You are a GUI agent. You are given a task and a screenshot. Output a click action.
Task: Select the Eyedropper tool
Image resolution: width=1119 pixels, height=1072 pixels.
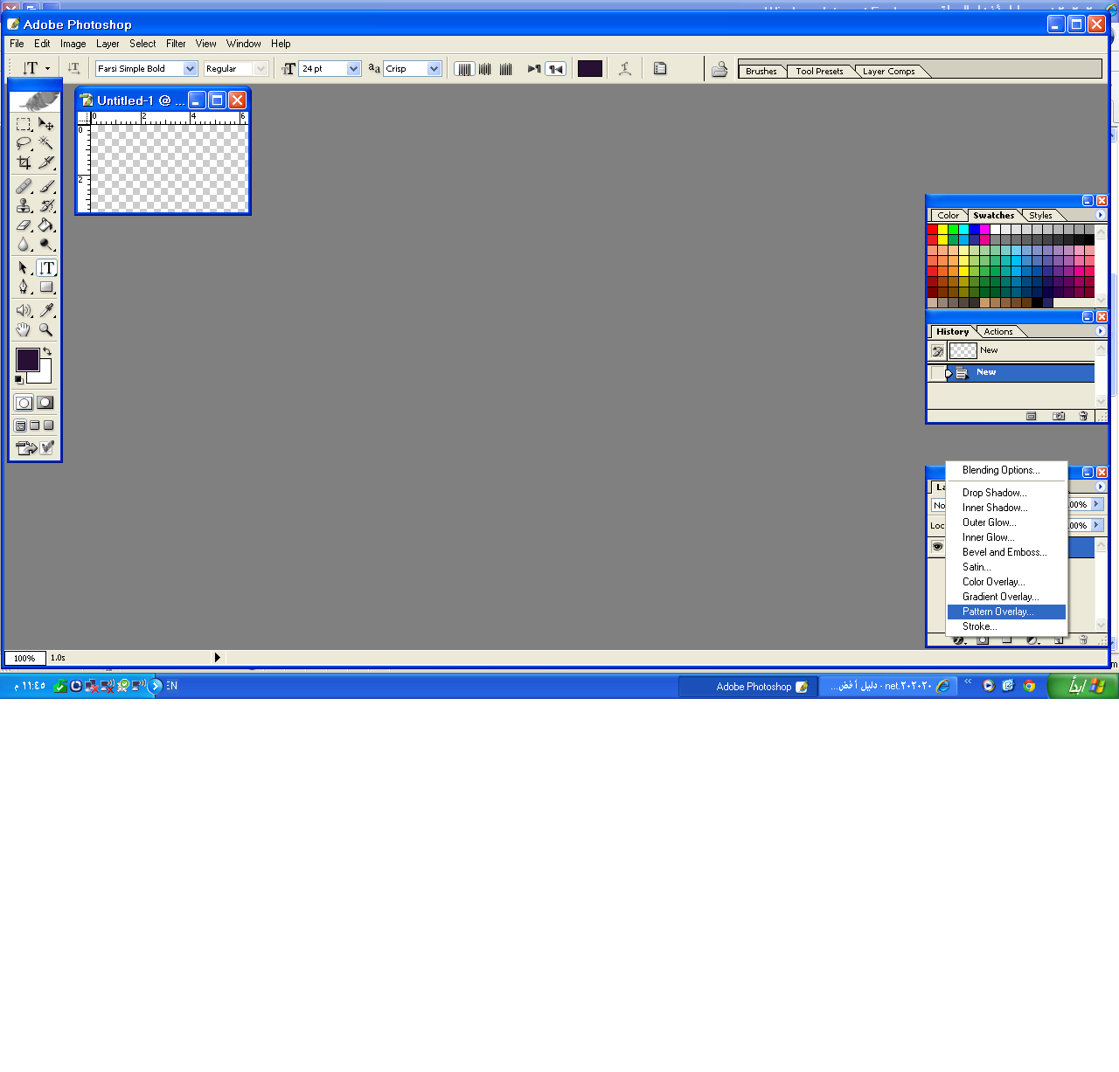[x=46, y=310]
